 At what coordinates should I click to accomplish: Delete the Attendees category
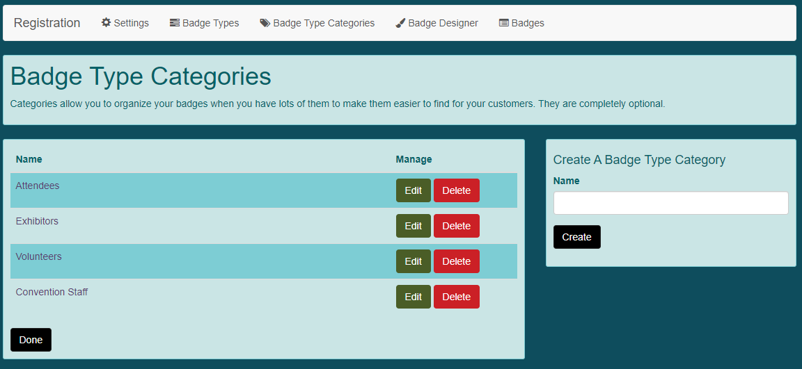(456, 190)
